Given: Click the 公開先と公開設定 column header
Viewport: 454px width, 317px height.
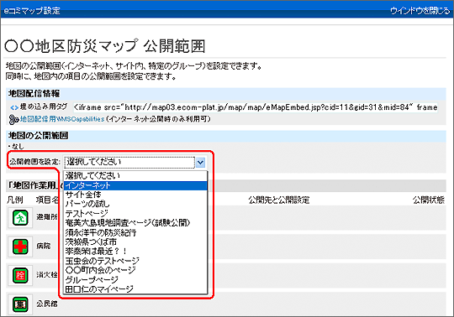Looking at the screenshot, I should [279, 200].
